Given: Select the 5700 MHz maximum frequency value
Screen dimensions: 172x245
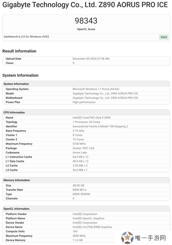Looking at the screenshot, I should coord(79,144).
